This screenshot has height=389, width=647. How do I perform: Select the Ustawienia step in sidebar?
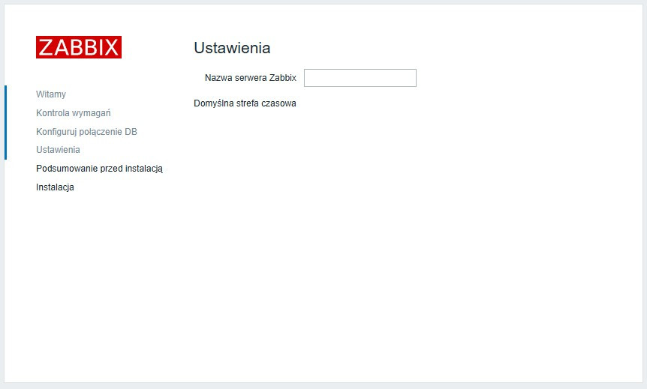click(58, 150)
